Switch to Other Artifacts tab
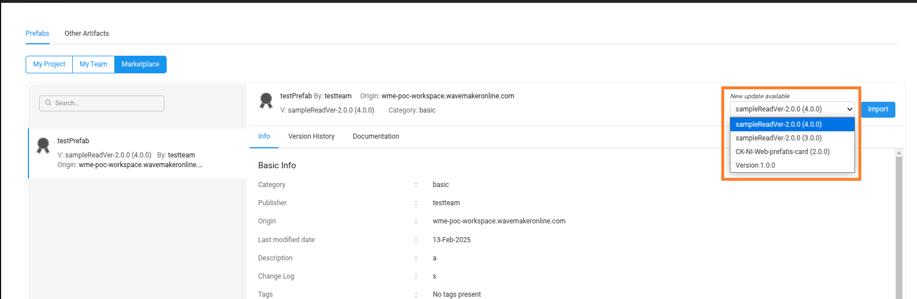This screenshot has height=299, width=917. [86, 34]
